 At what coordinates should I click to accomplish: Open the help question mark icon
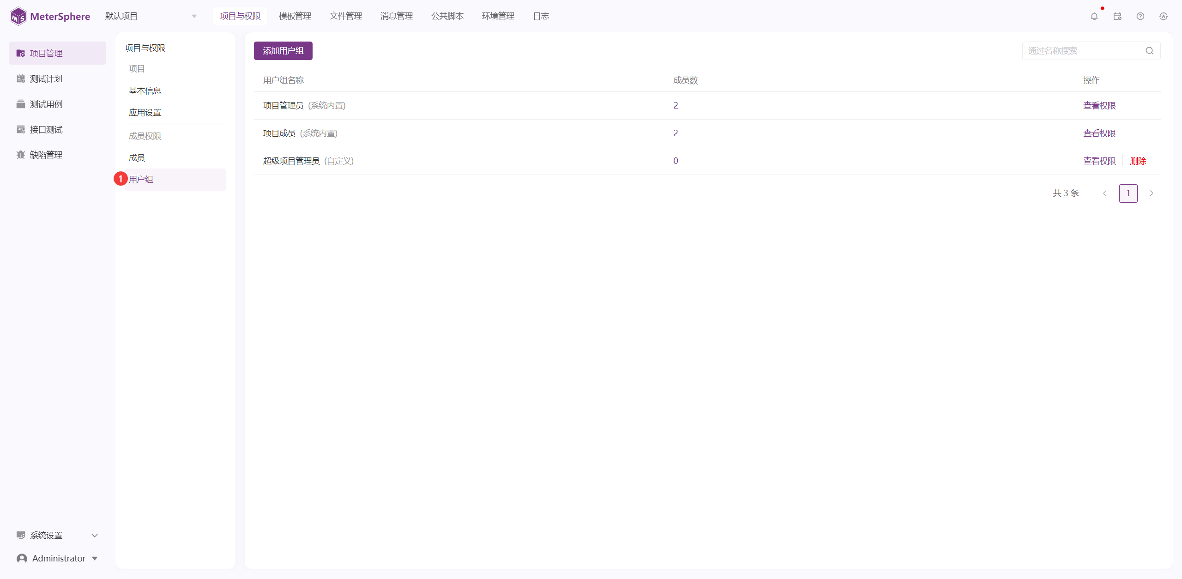point(1140,16)
